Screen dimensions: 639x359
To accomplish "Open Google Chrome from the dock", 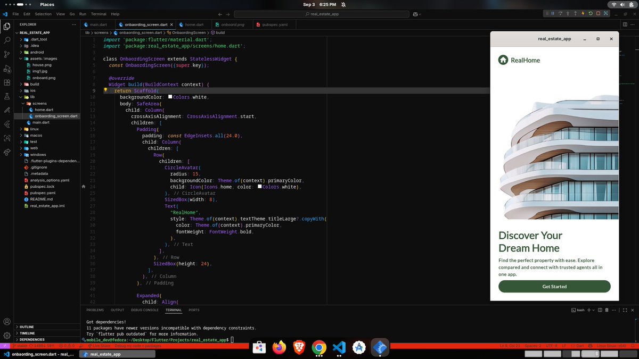I will 319,347.
